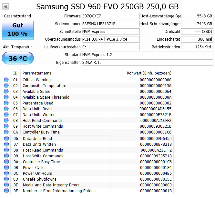
Task: Click the ID column header
Action: pyautogui.click(x=15, y=73)
